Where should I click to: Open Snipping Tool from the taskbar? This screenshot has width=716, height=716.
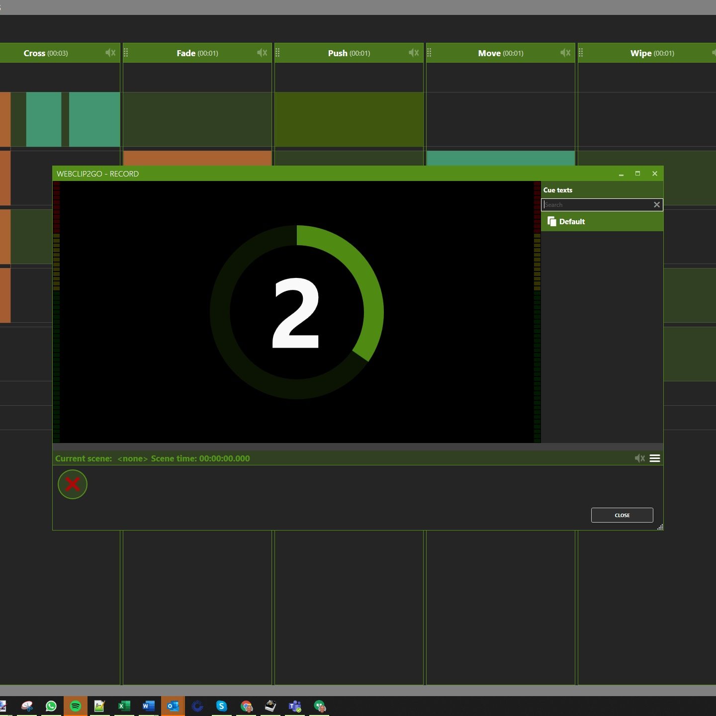point(27,706)
